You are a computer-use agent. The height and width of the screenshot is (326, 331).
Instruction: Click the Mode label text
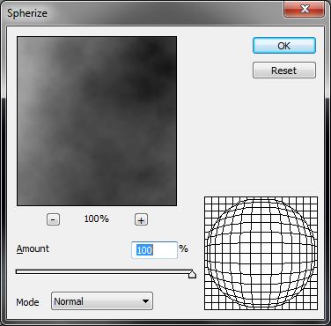click(27, 302)
